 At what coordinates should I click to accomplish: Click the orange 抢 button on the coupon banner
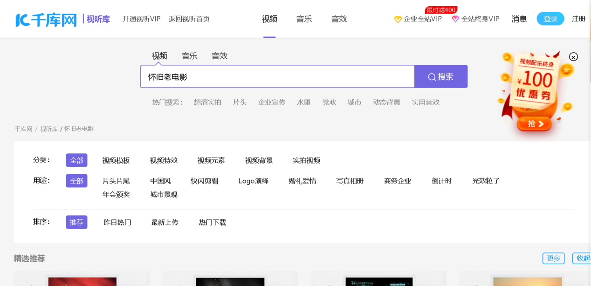[x=535, y=124]
